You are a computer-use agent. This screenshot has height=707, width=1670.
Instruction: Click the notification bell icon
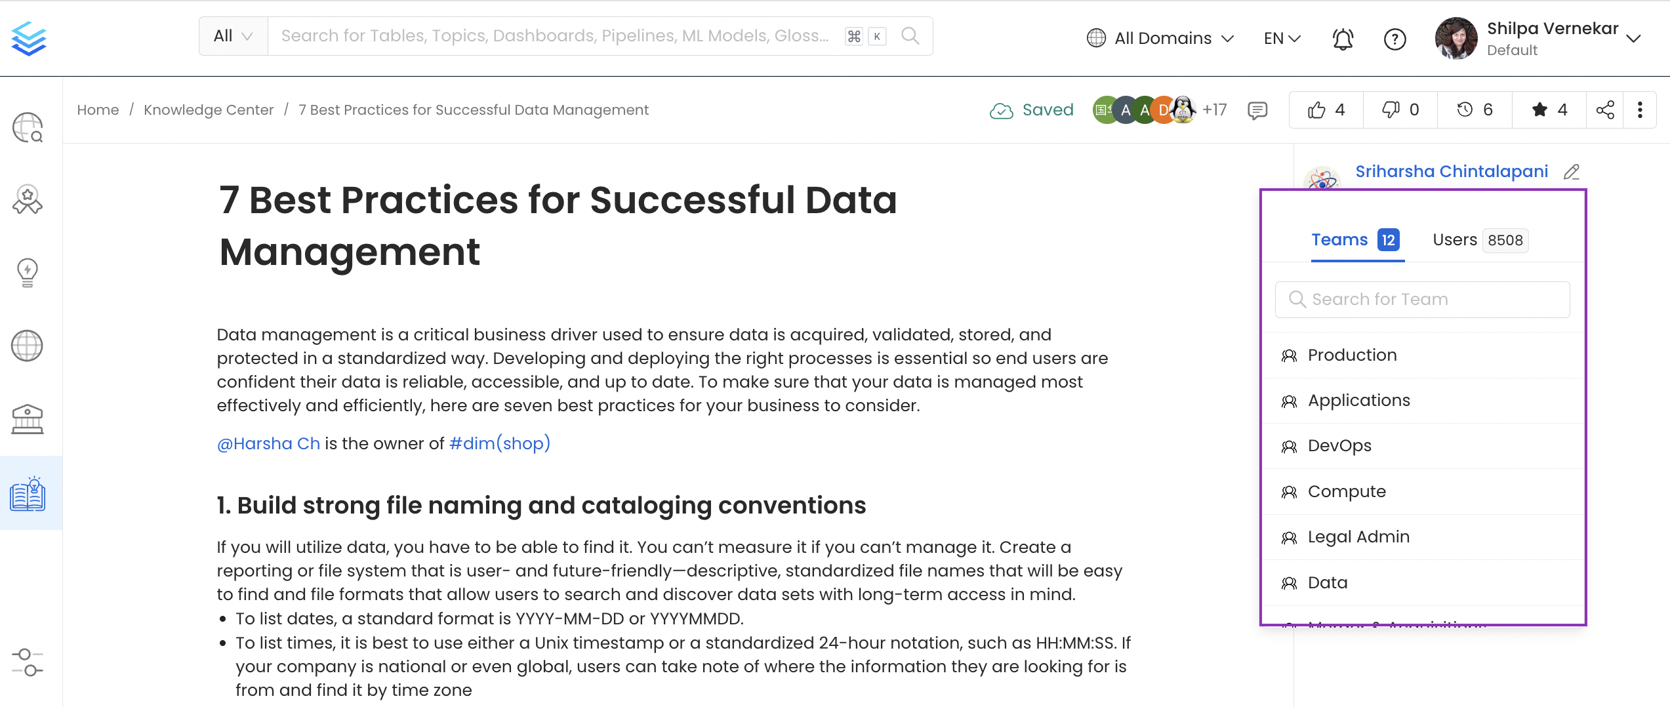tap(1342, 39)
